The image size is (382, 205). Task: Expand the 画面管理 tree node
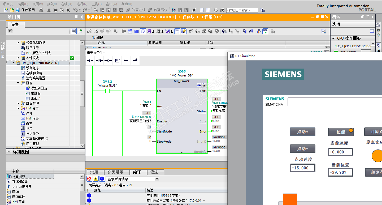point(18,103)
